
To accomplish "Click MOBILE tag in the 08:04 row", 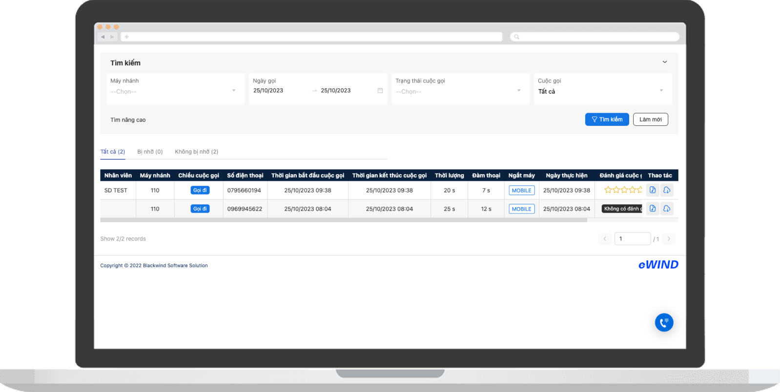I will pos(521,209).
